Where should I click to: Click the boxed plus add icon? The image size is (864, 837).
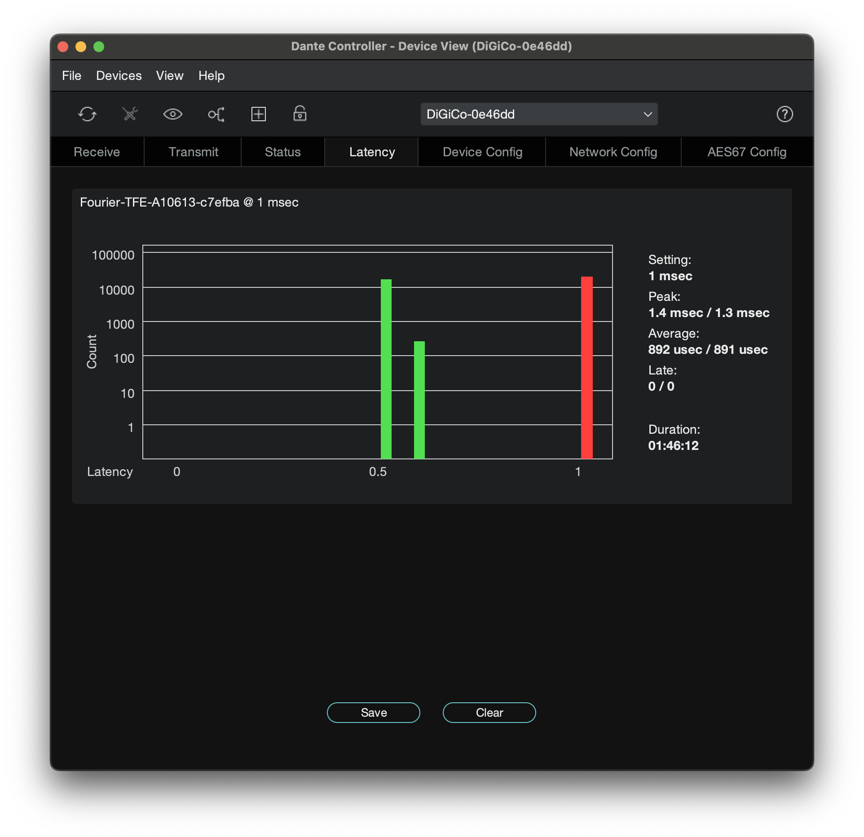pyautogui.click(x=259, y=114)
